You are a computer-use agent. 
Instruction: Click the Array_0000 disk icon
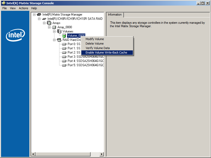click(x=54, y=27)
